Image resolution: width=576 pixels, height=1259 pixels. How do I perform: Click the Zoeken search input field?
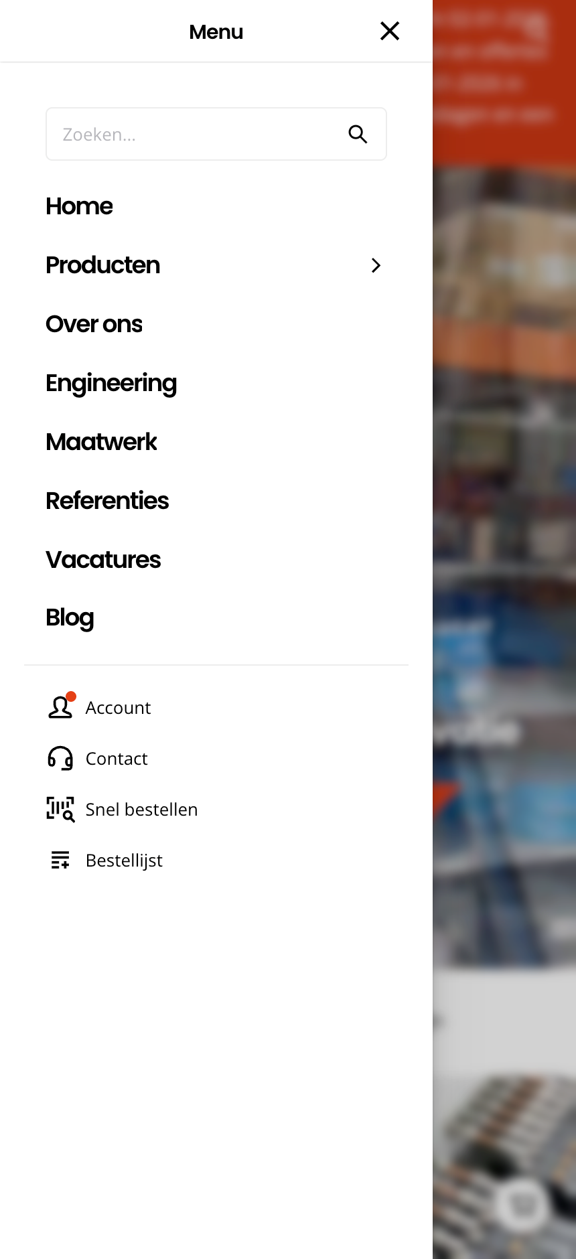pos(194,135)
